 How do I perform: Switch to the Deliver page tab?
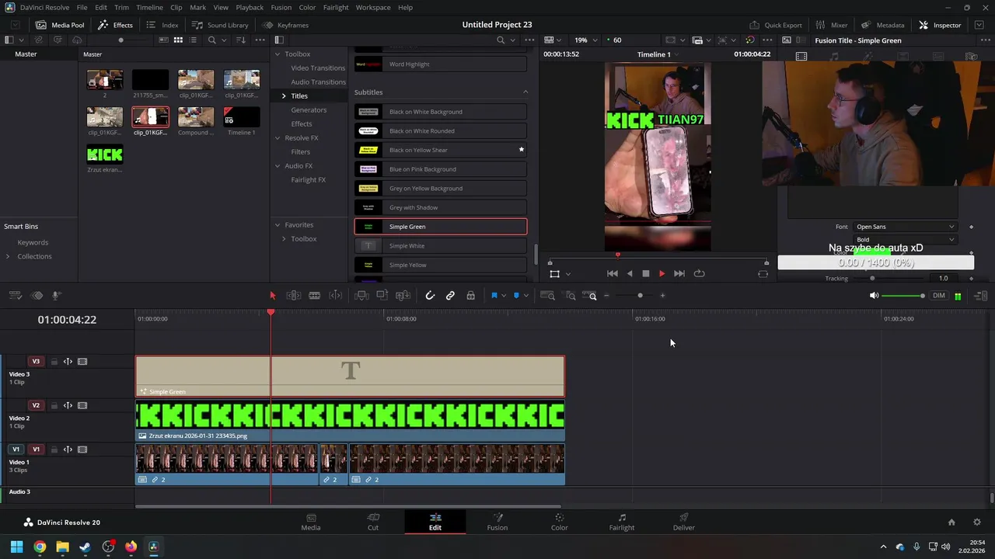tap(684, 522)
